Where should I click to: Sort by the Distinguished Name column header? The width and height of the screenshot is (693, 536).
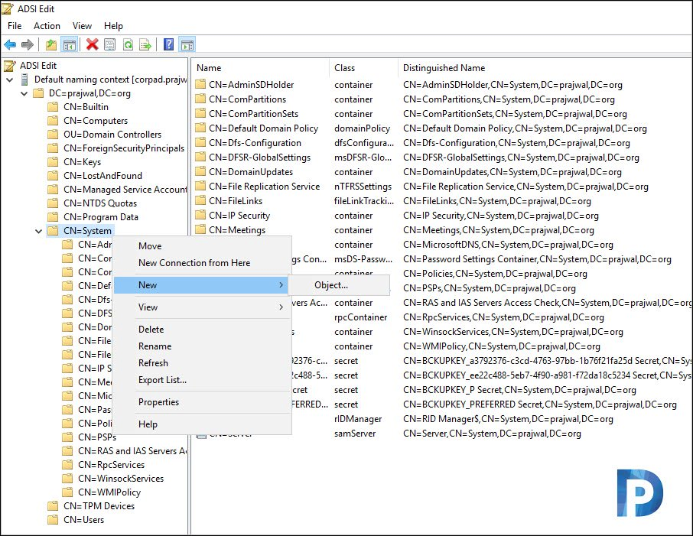545,68
